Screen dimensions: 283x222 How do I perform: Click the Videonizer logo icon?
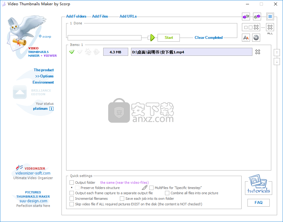[x=19, y=168]
